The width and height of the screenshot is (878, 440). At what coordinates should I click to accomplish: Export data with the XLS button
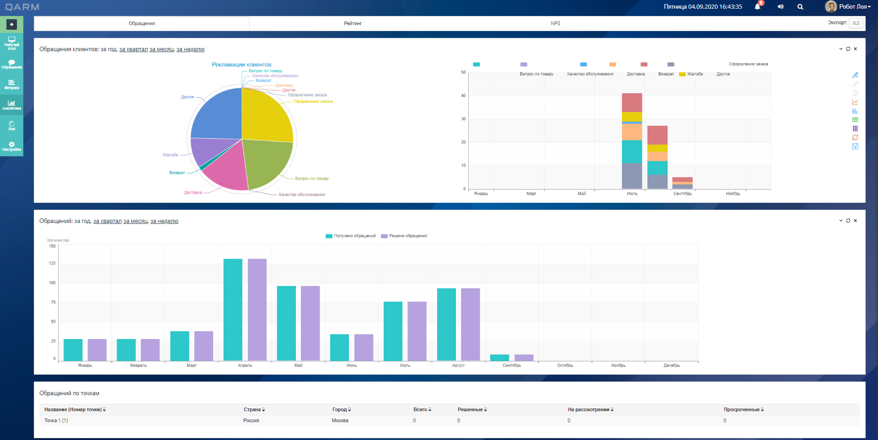click(x=856, y=23)
